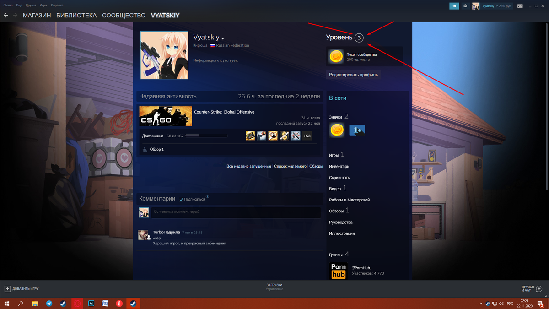Open Windows taskbar search

tap(21, 304)
